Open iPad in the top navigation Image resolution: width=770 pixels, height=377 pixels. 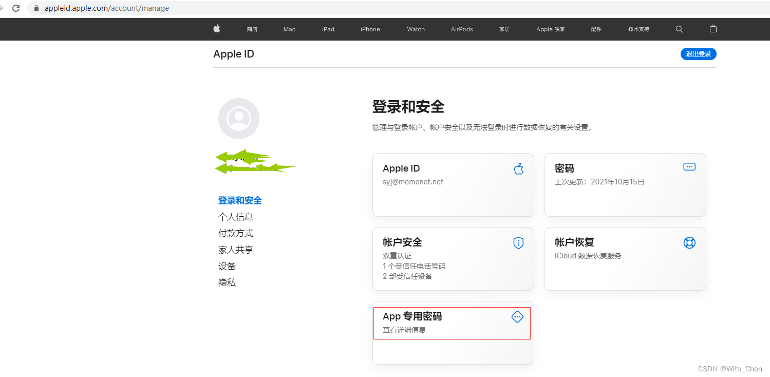coord(328,29)
